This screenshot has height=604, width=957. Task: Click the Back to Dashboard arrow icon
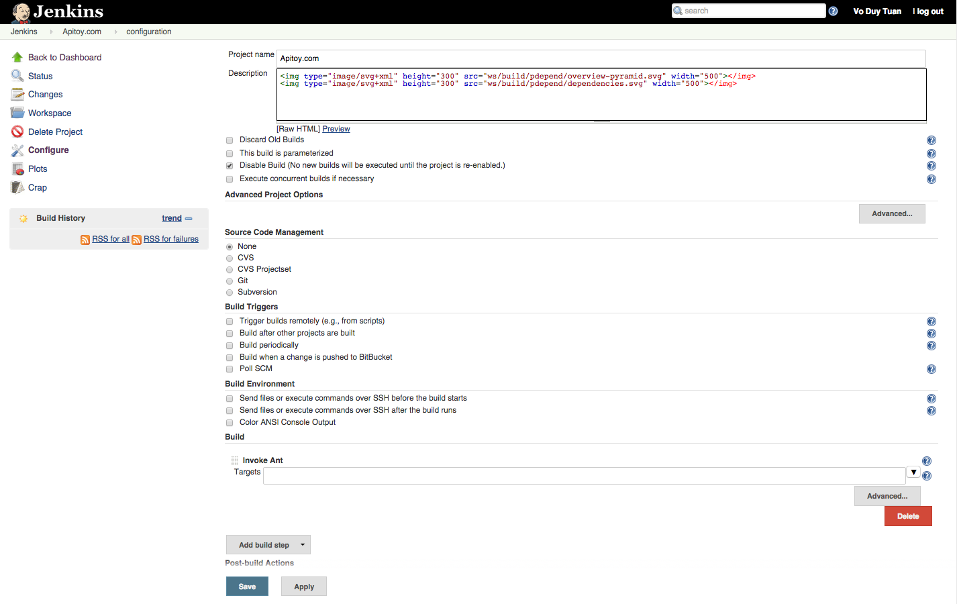(17, 57)
